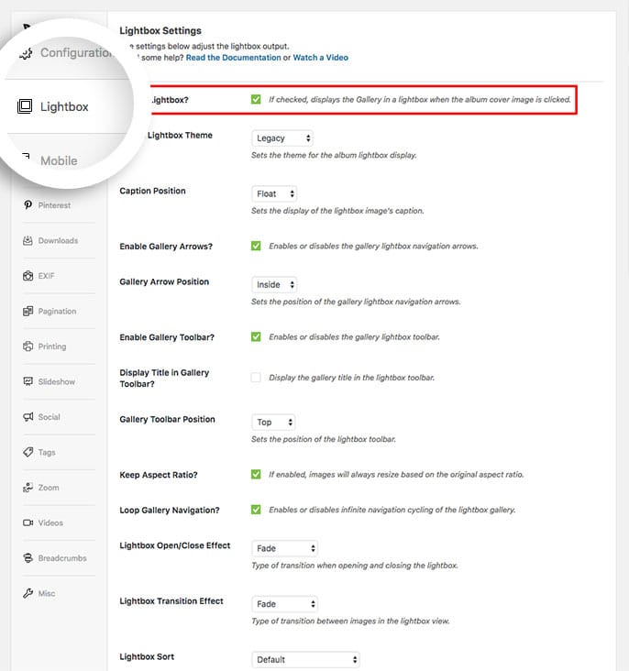The height and width of the screenshot is (671, 629).
Task: Toggle Enable Gallery Arrows checkbox
Action: coord(256,246)
